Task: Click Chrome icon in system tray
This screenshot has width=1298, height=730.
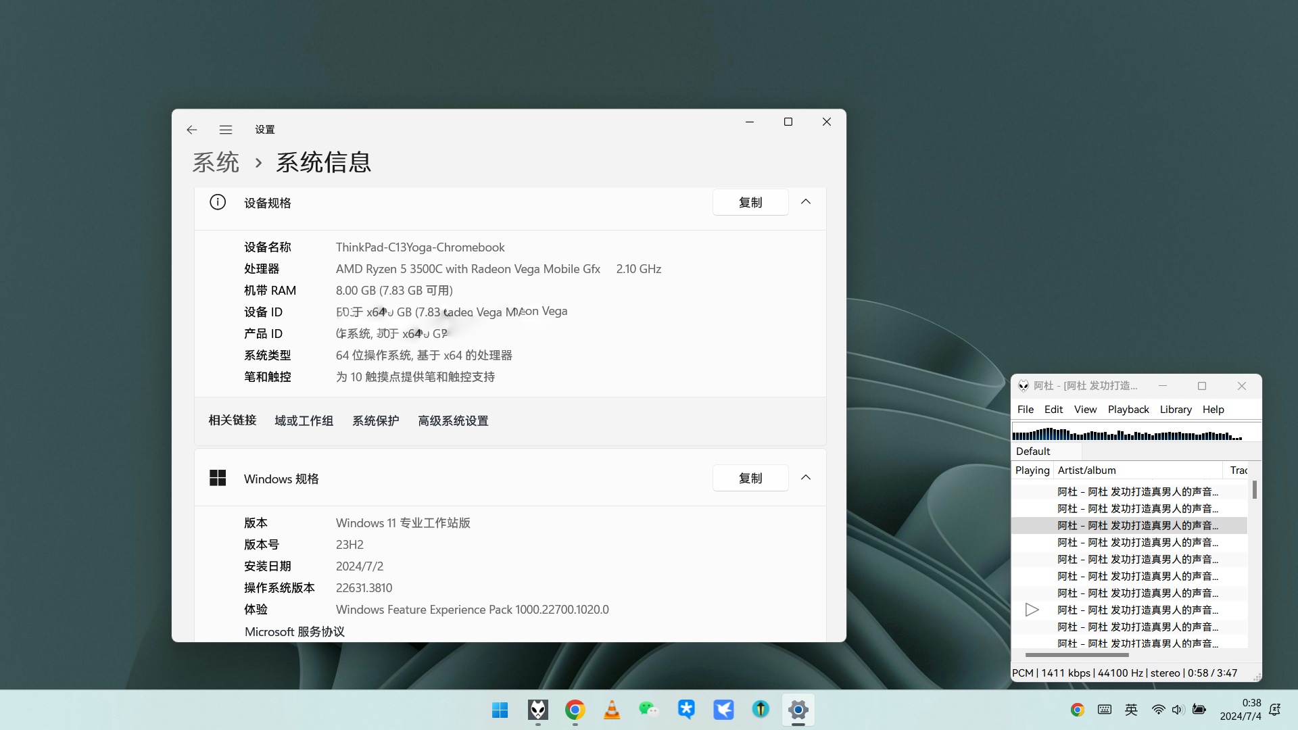Action: 1078,710
